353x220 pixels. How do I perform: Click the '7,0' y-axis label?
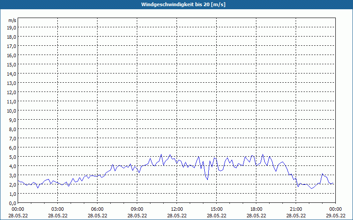(x=13, y=139)
